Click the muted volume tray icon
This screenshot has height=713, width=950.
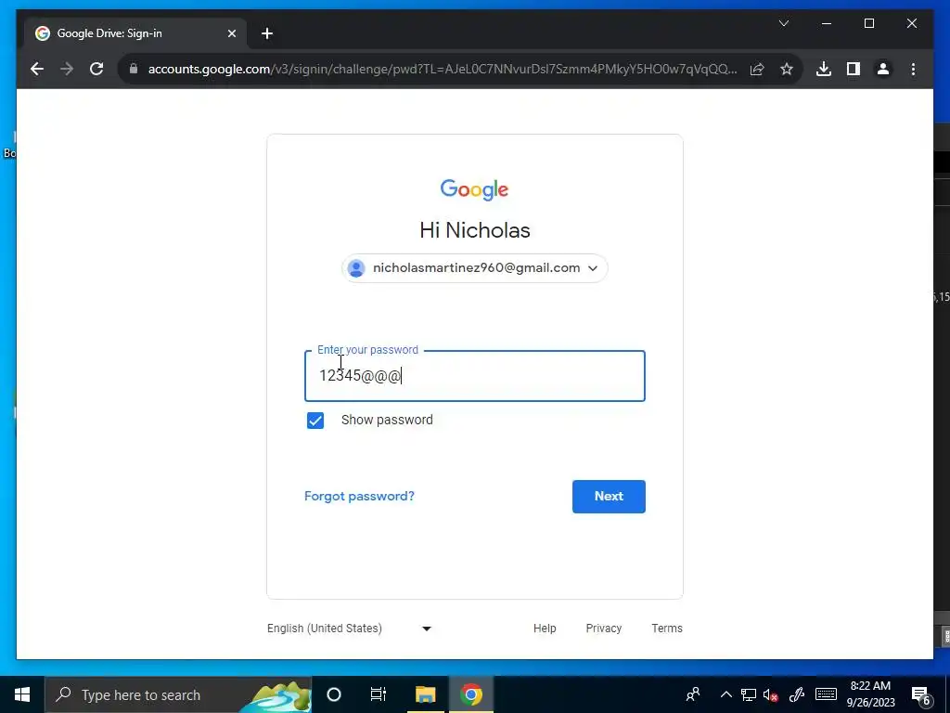click(x=771, y=694)
